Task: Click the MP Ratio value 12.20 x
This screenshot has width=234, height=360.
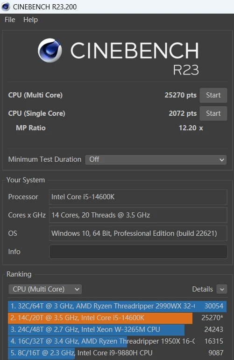Action: pos(191,128)
